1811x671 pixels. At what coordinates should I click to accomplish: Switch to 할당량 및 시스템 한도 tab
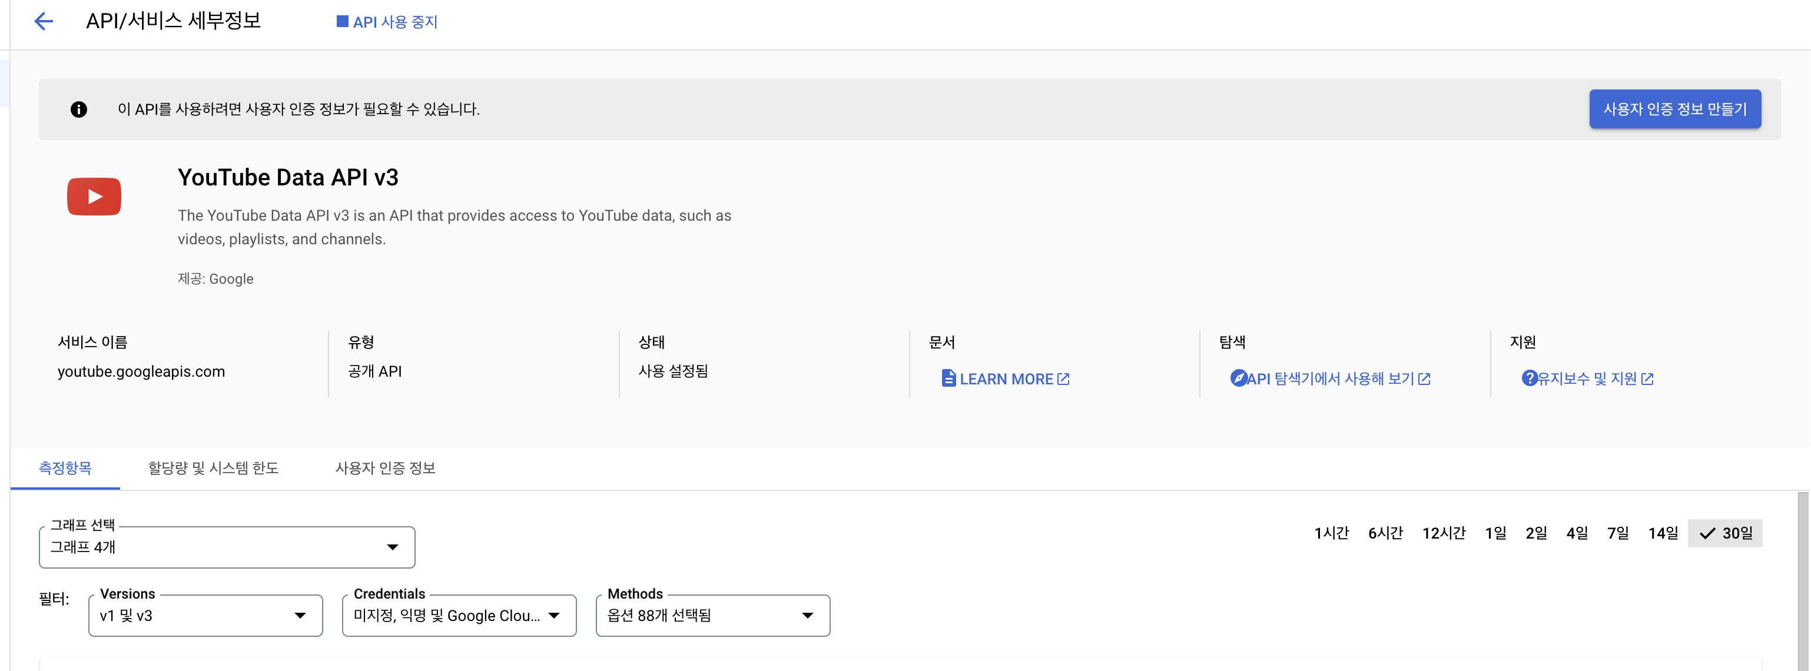213,468
